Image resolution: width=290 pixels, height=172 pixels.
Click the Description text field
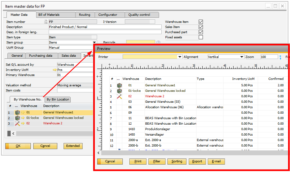click(x=105, y=27)
